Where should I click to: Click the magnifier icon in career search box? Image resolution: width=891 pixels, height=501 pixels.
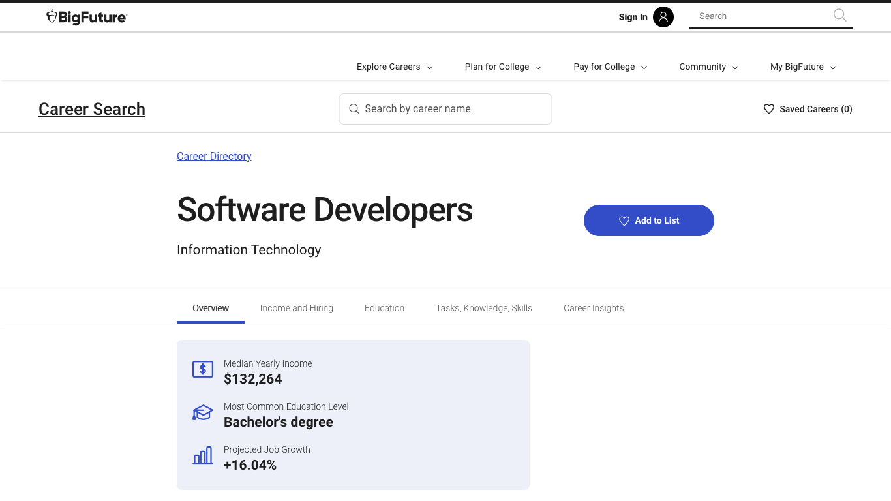click(354, 109)
